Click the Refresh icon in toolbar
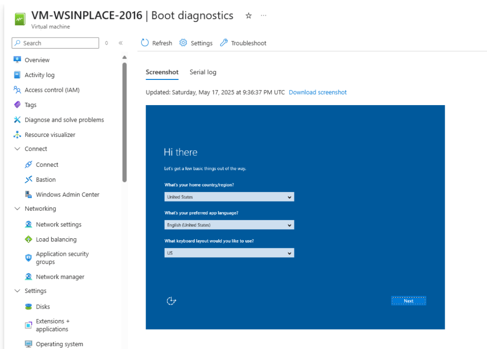The image size is (487, 349). [x=145, y=43]
